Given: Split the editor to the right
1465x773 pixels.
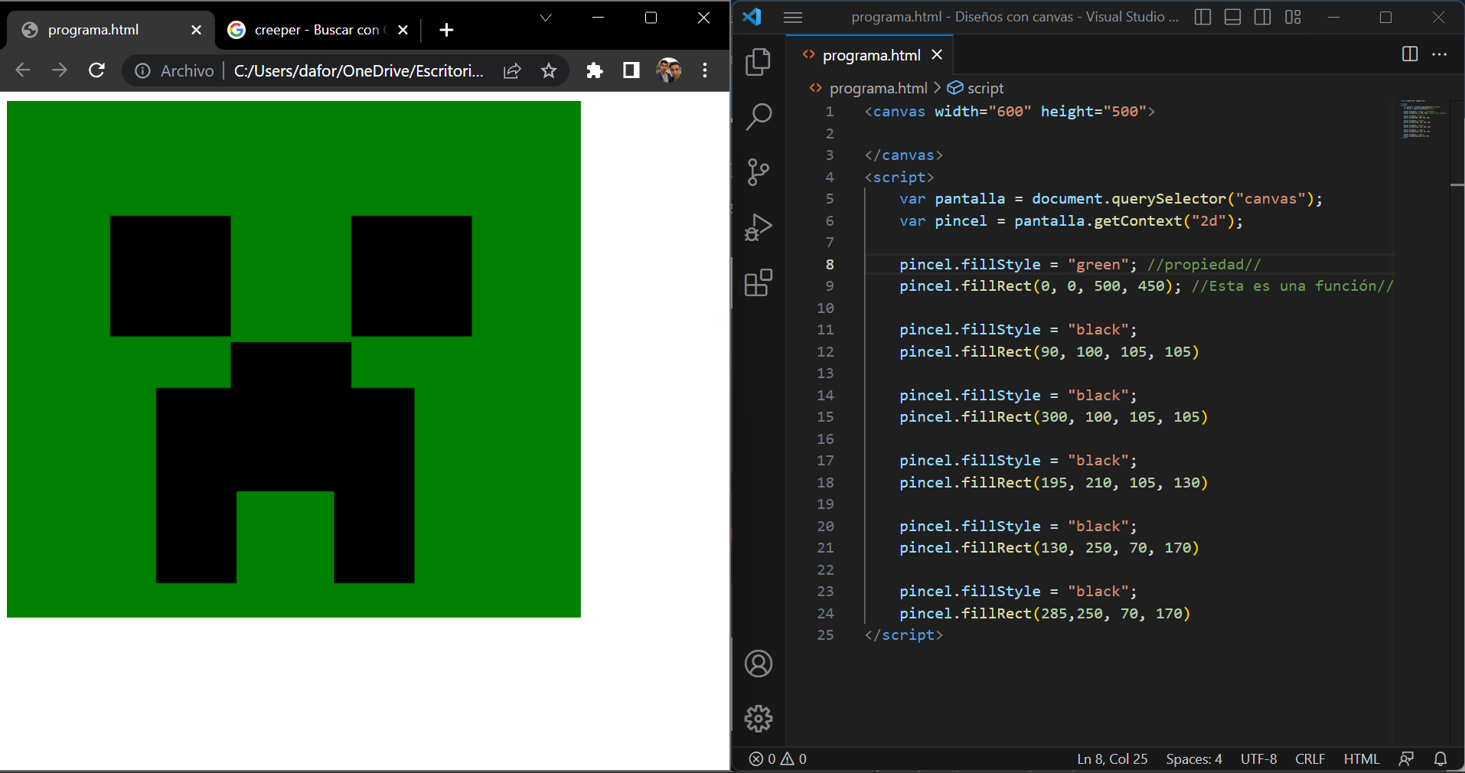Looking at the screenshot, I should (x=1410, y=54).
